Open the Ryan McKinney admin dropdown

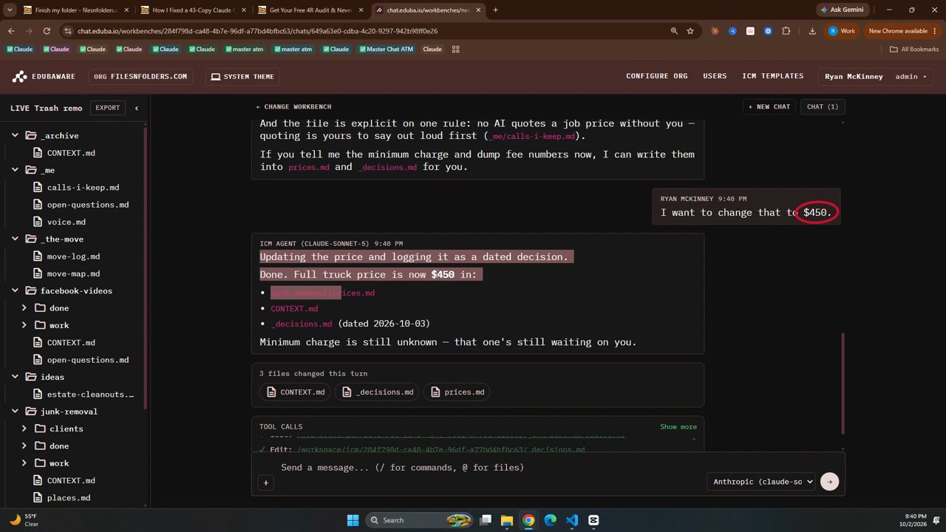(x=876, y=76)
